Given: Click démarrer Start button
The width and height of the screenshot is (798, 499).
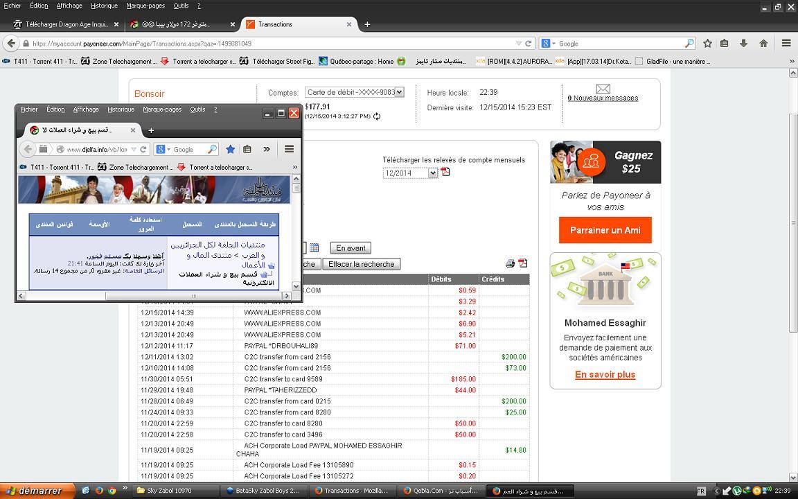Looking at the screenshot, I should pos(37,491).
